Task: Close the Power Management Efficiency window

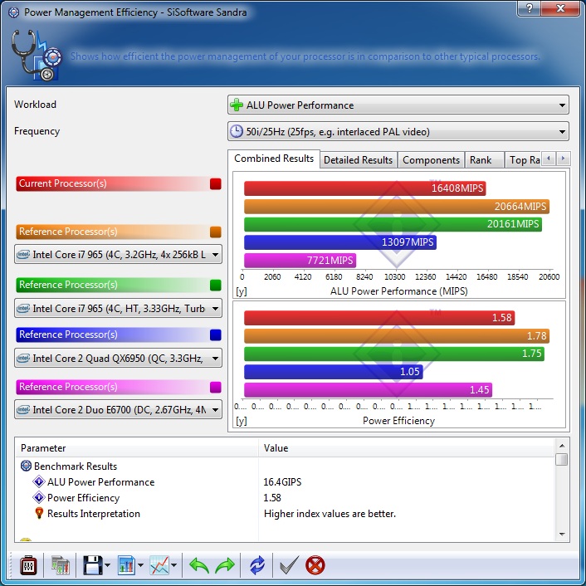Action: tap(559, 8)
